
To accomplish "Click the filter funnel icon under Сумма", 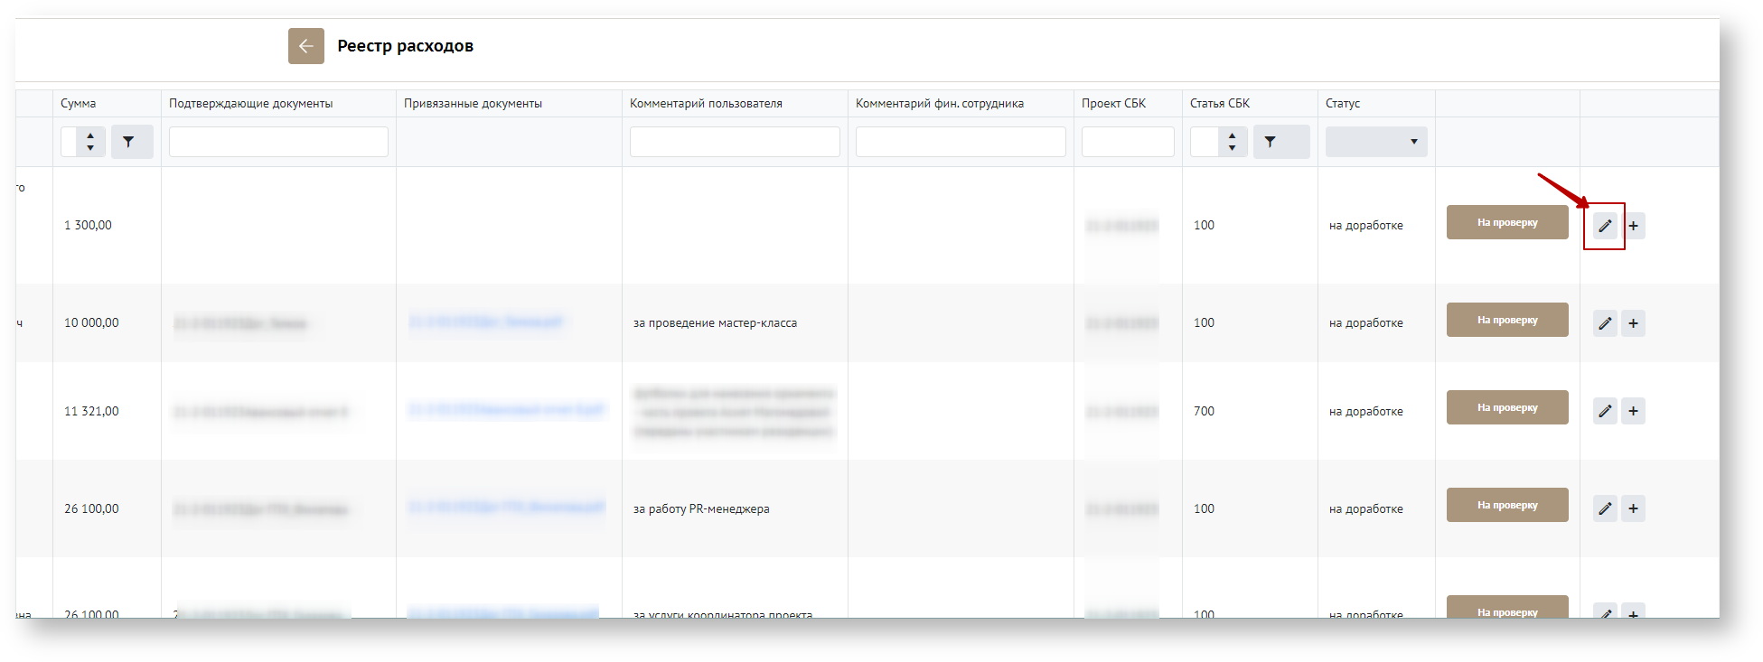I will (131, 142).
